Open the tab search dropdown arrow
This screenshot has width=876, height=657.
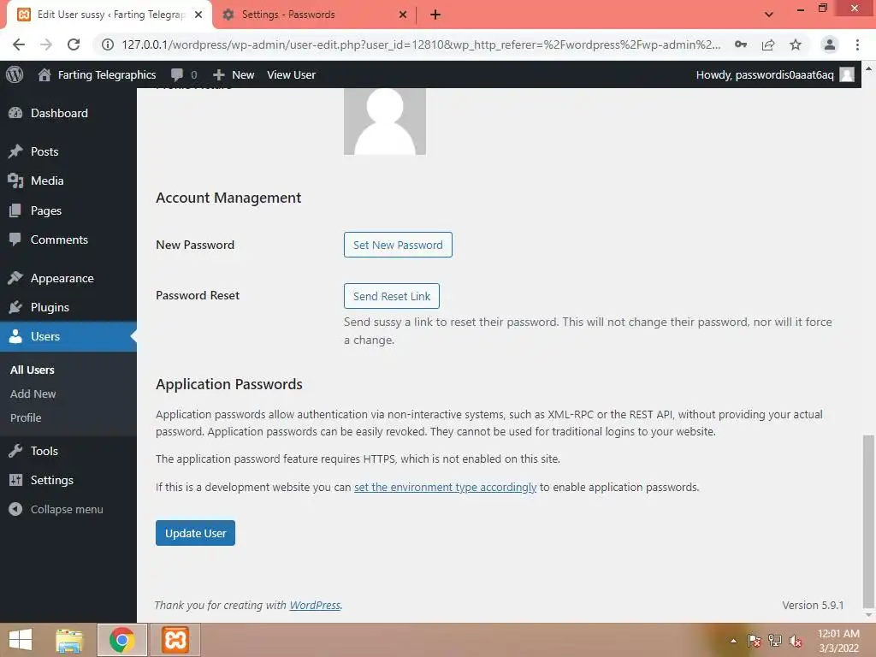coord(769,15)
